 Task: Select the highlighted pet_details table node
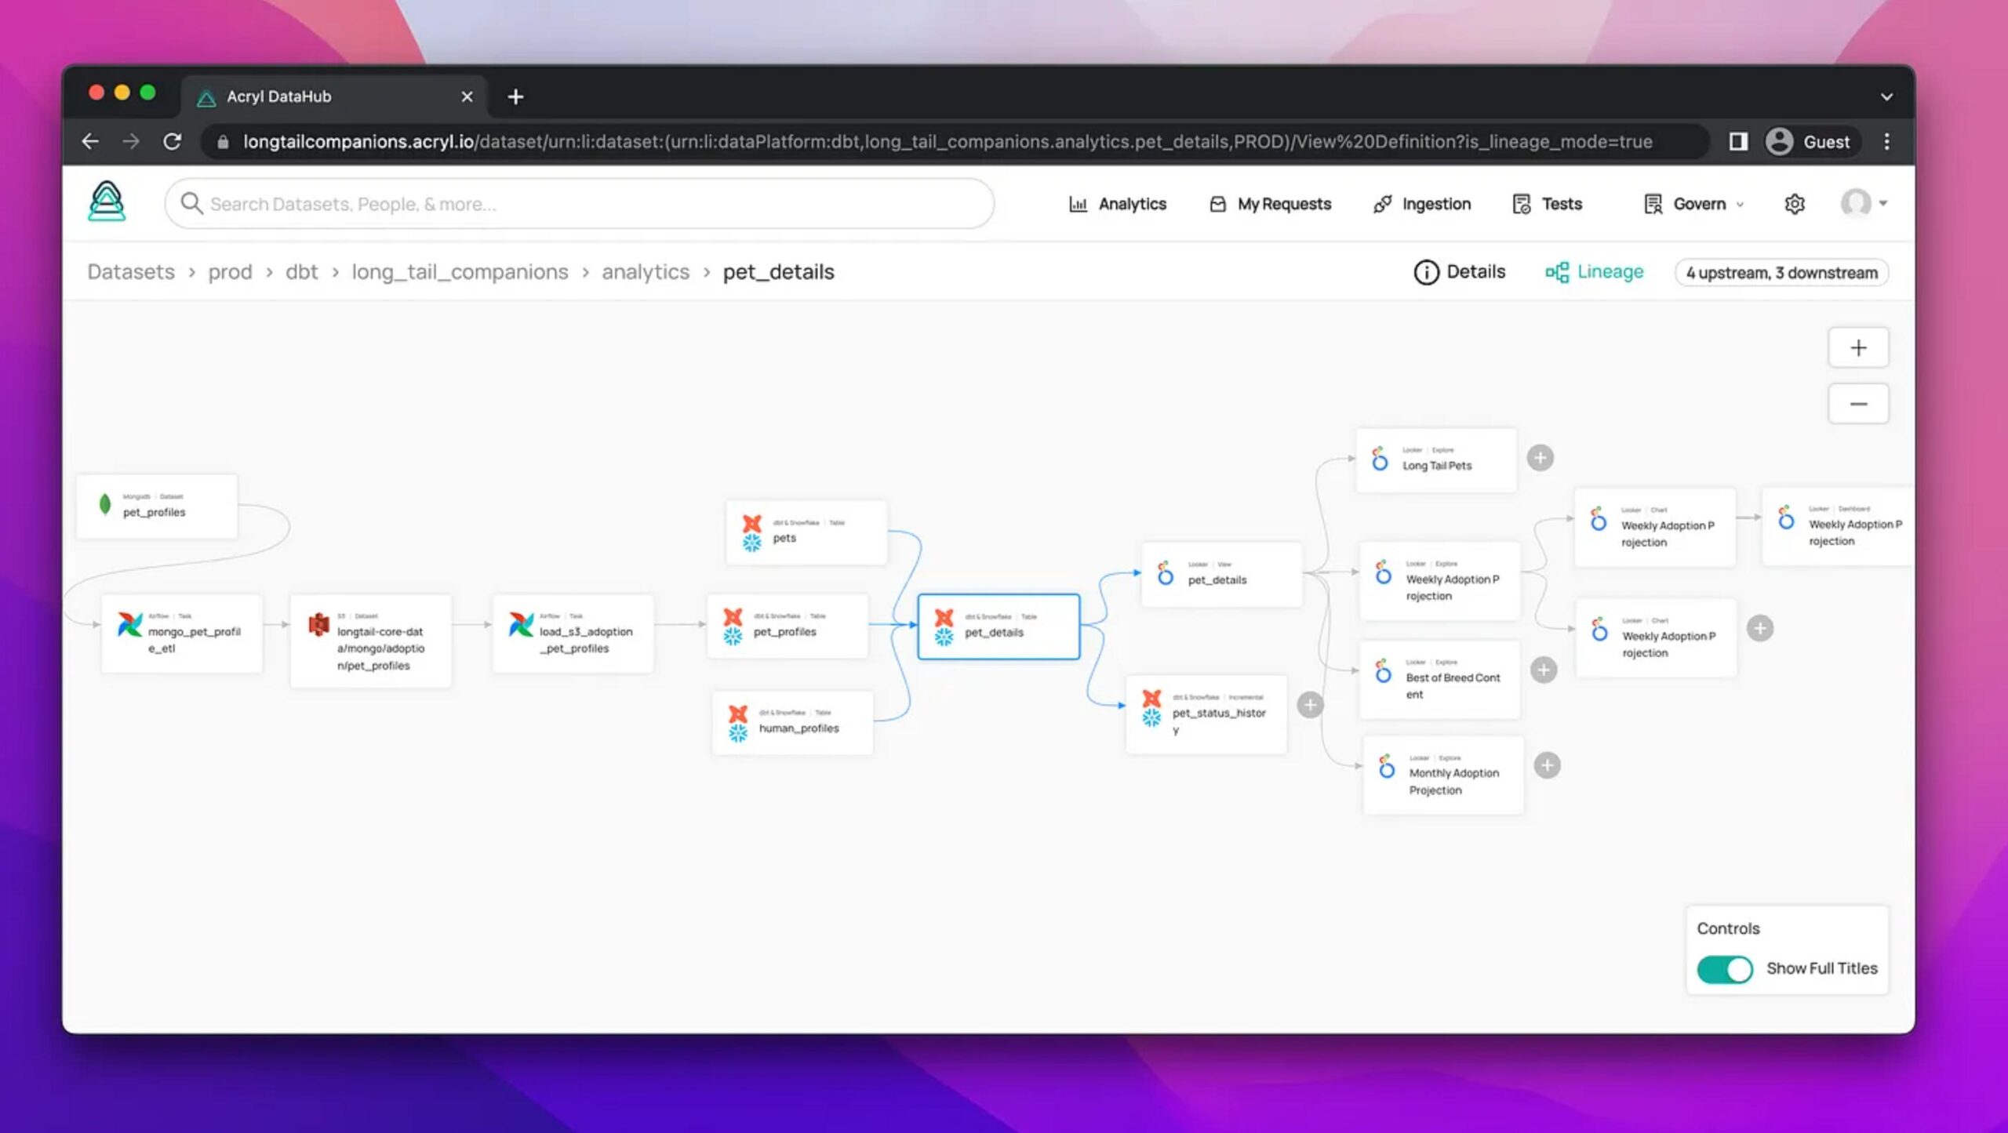[x=999, y=626]
